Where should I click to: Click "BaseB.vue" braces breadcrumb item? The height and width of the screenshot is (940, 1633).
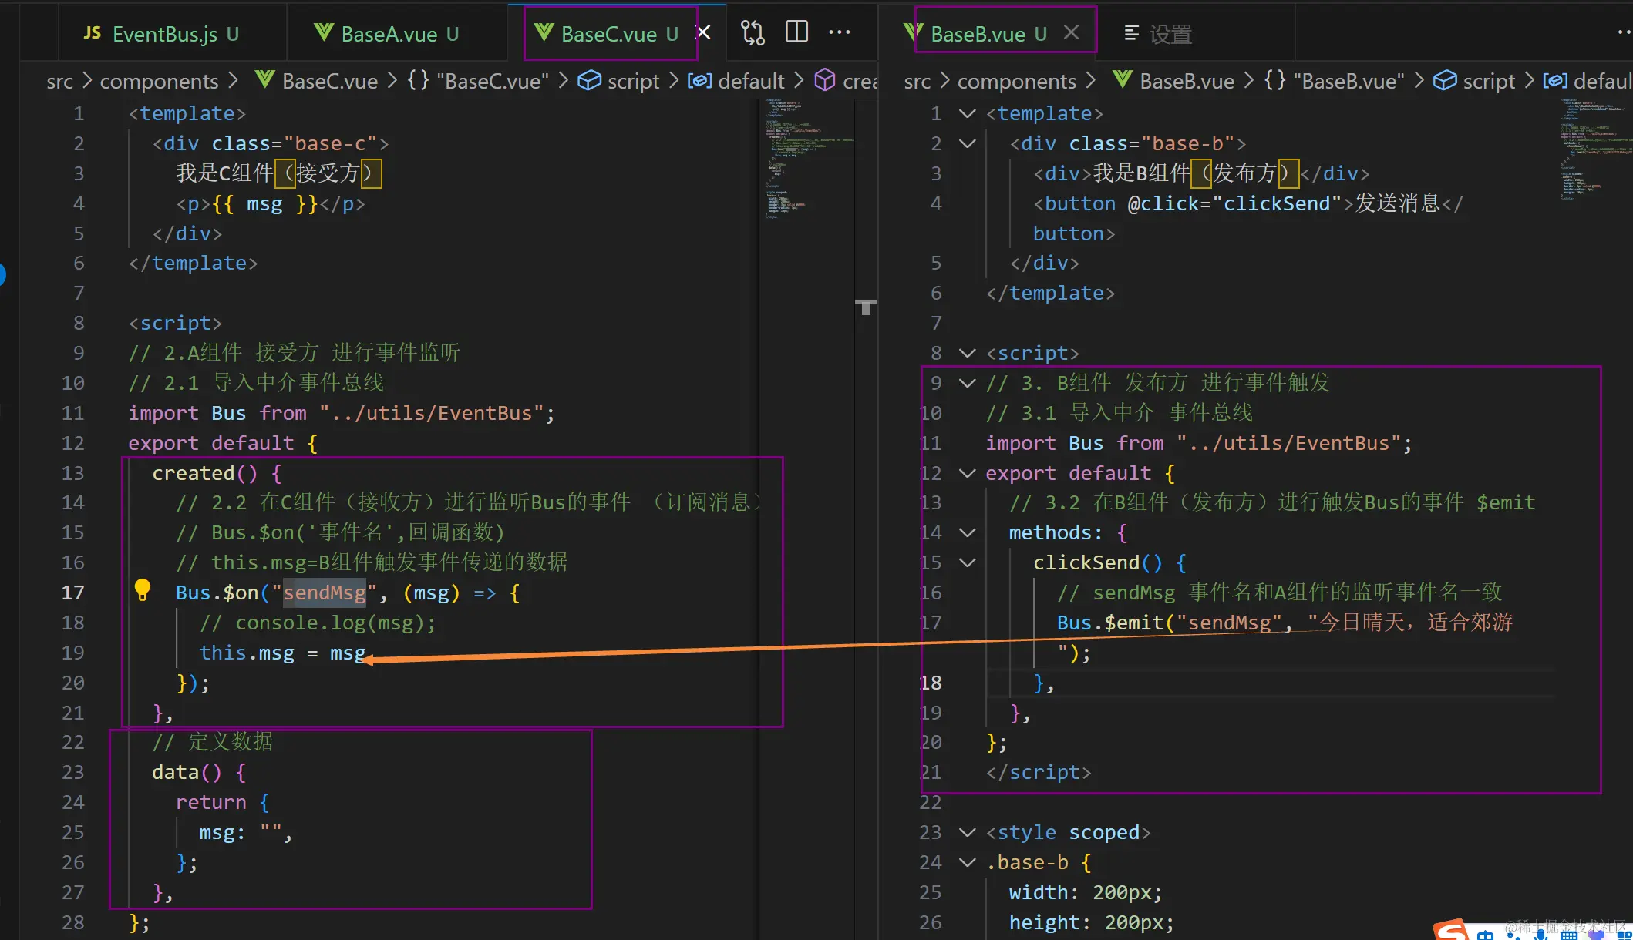[1335, 81]
